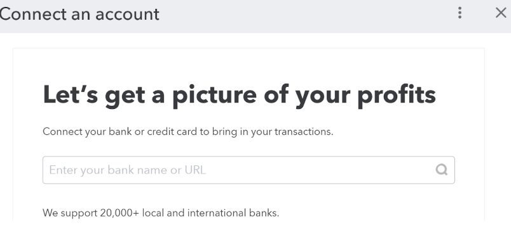The width and height of the screenshot is (511, 237).
Task: Click the word 'picture' in the heading
Action: coord(214,96)
